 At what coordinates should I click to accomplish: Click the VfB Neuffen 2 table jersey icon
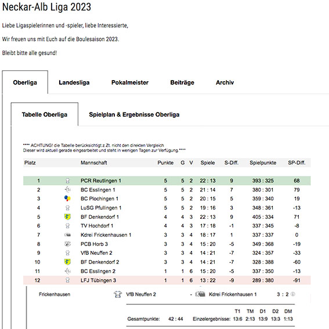click(x=67, y=253)
